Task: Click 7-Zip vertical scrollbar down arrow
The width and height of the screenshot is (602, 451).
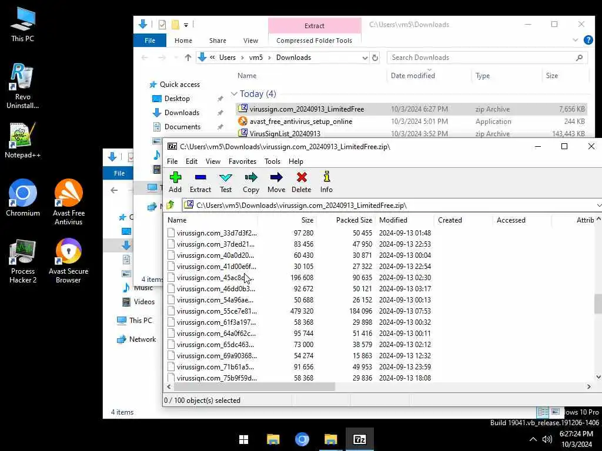Action: tap(598, 377)
